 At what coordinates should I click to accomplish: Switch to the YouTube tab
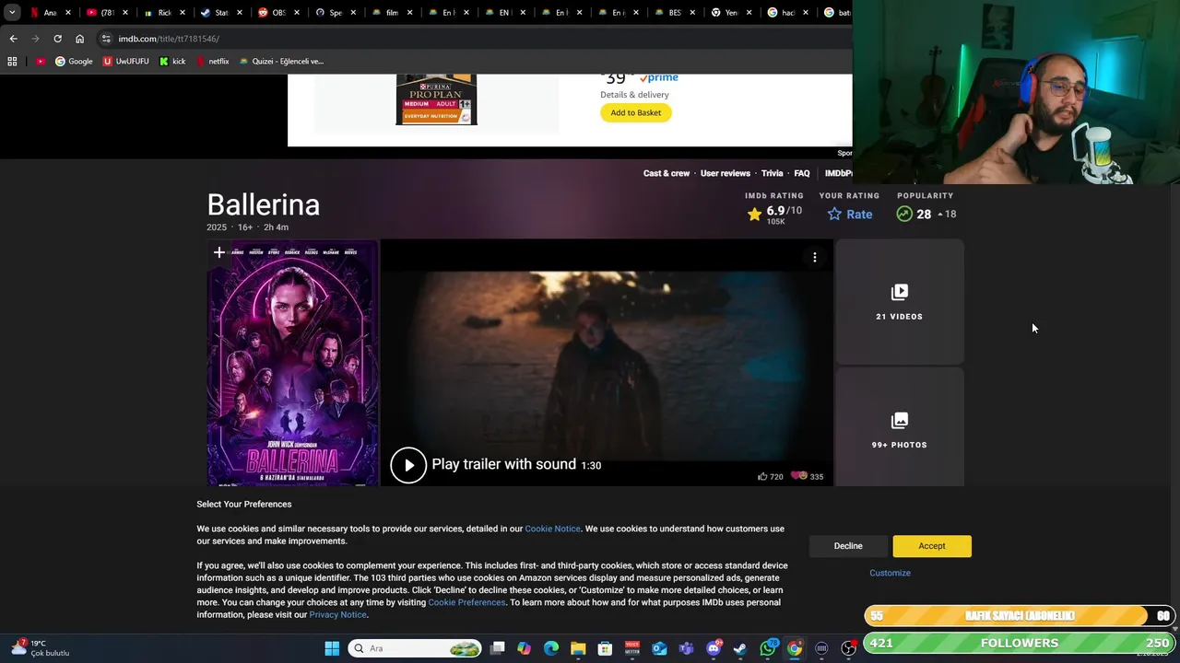100,13
